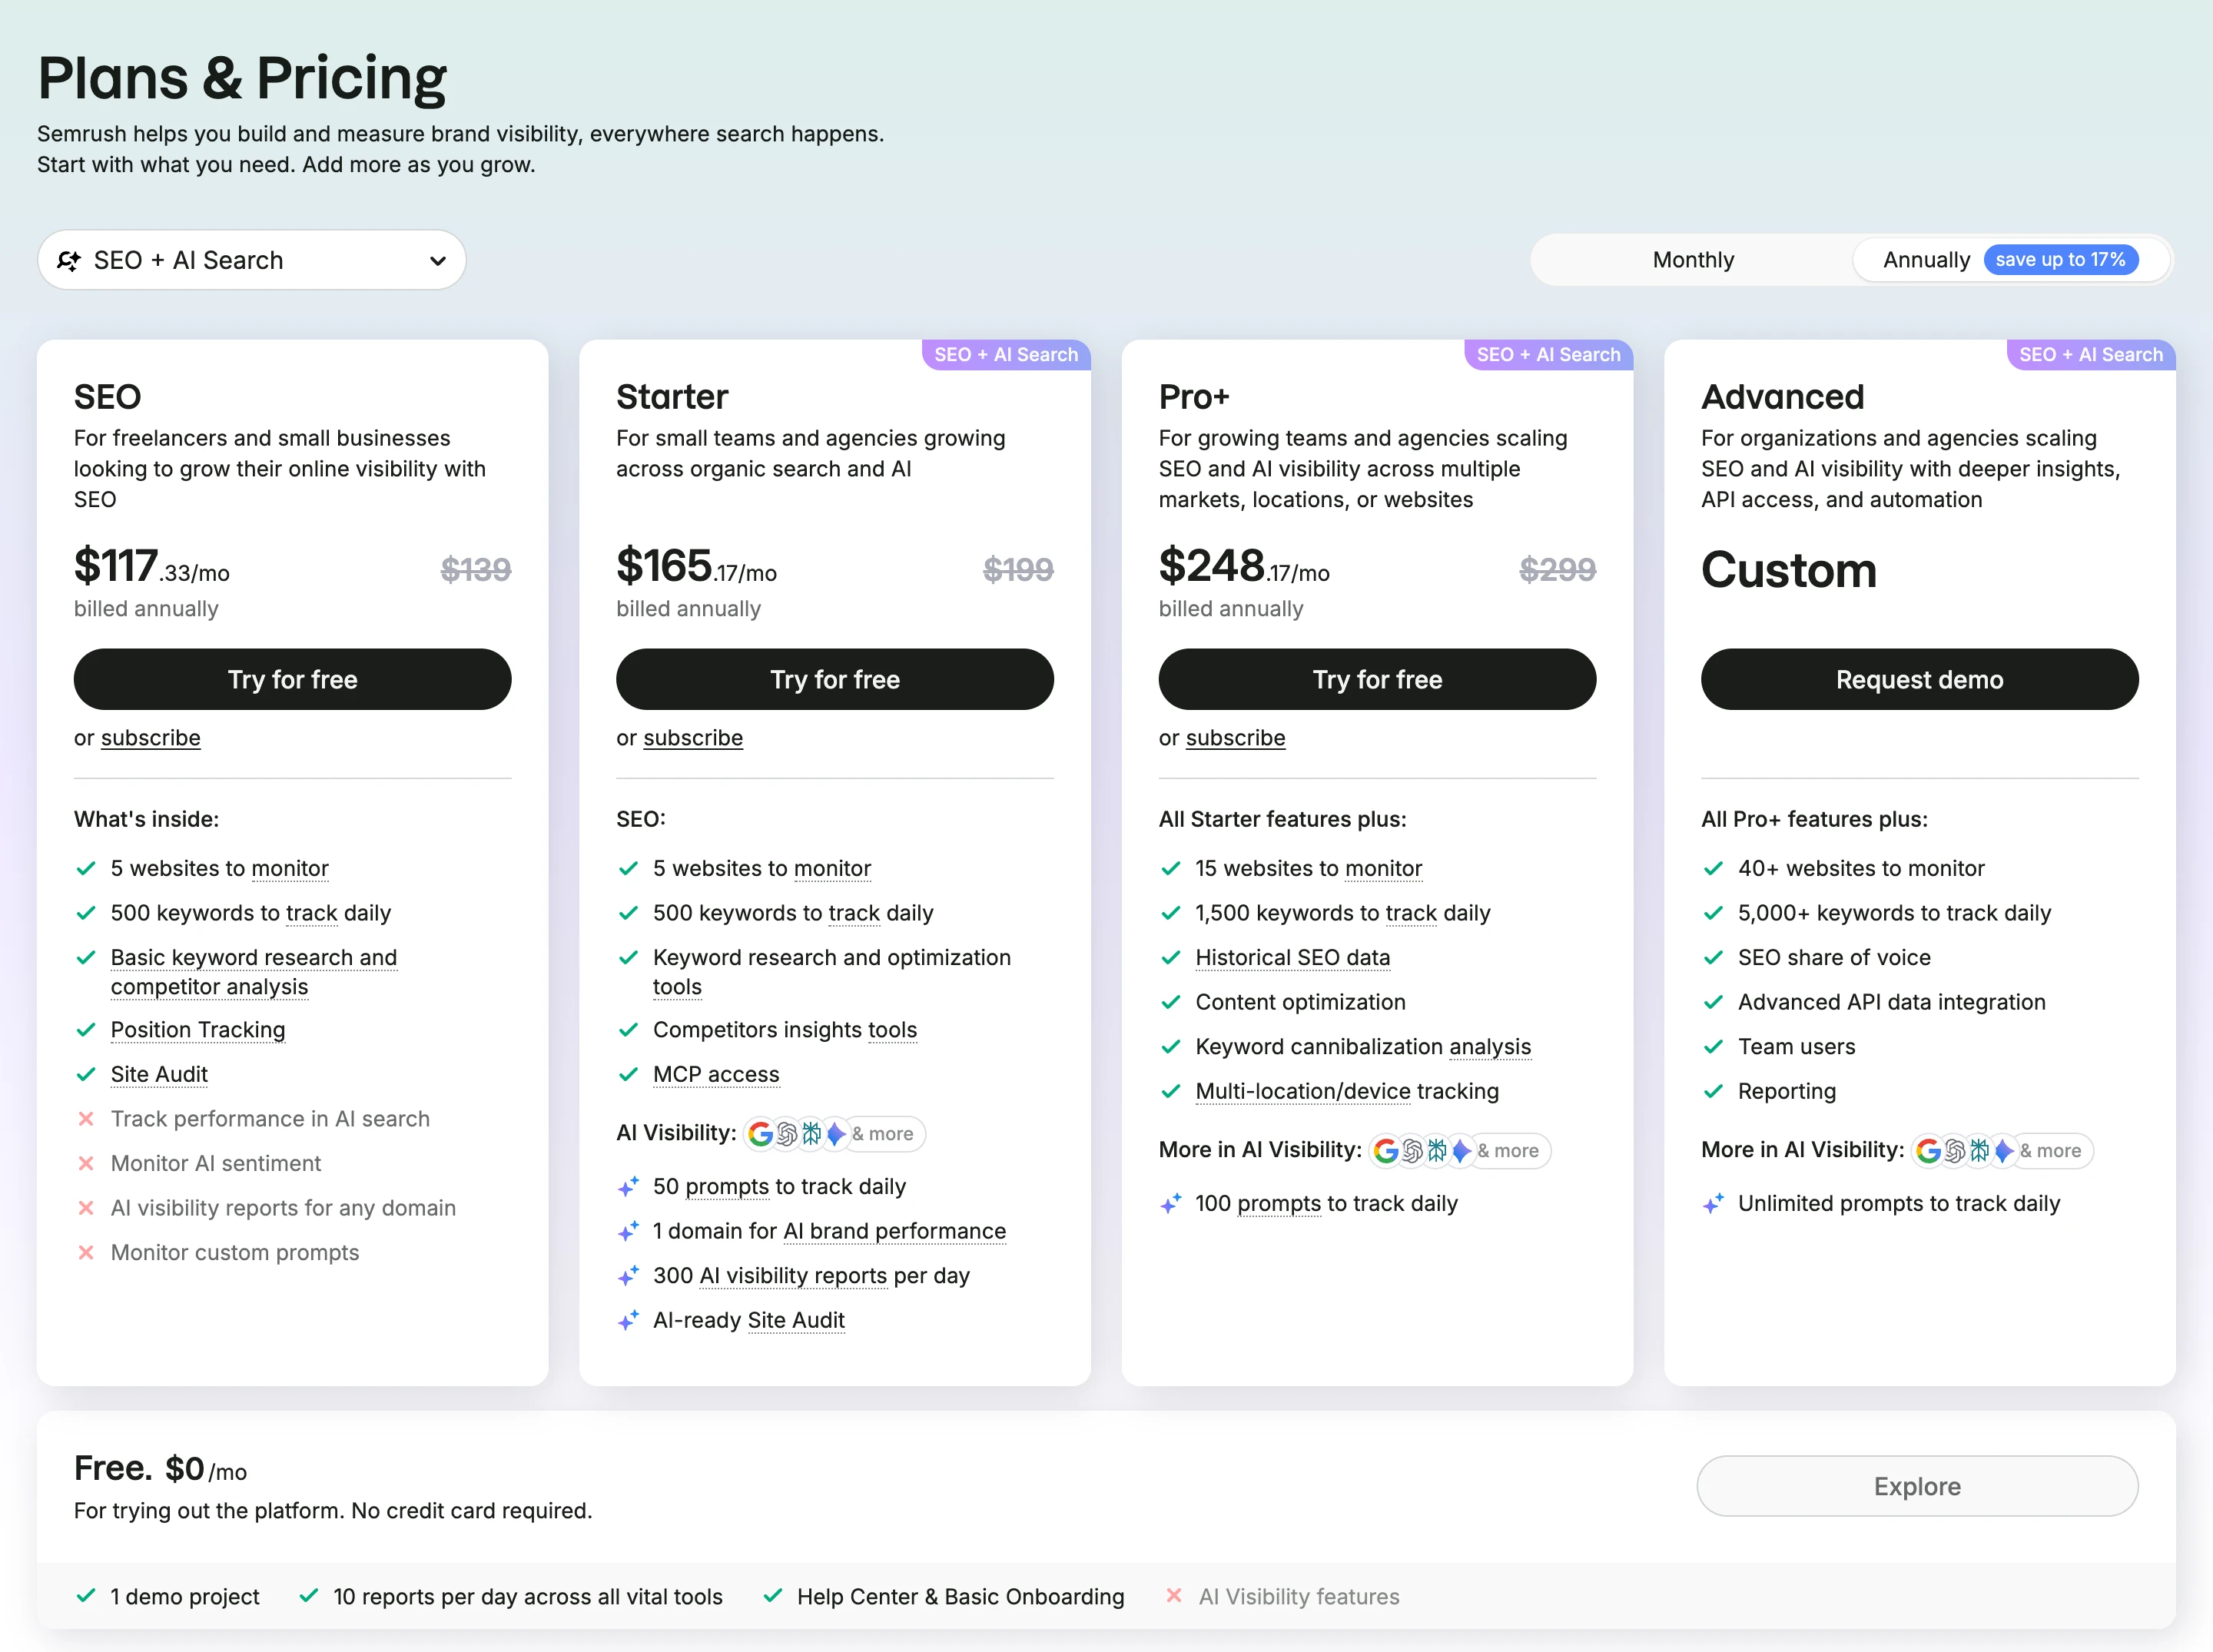The image size is (2213, 1652).
Task: Click ChatGPT icon in Starter AI Visibility
Action: [x=787, y=1134]
